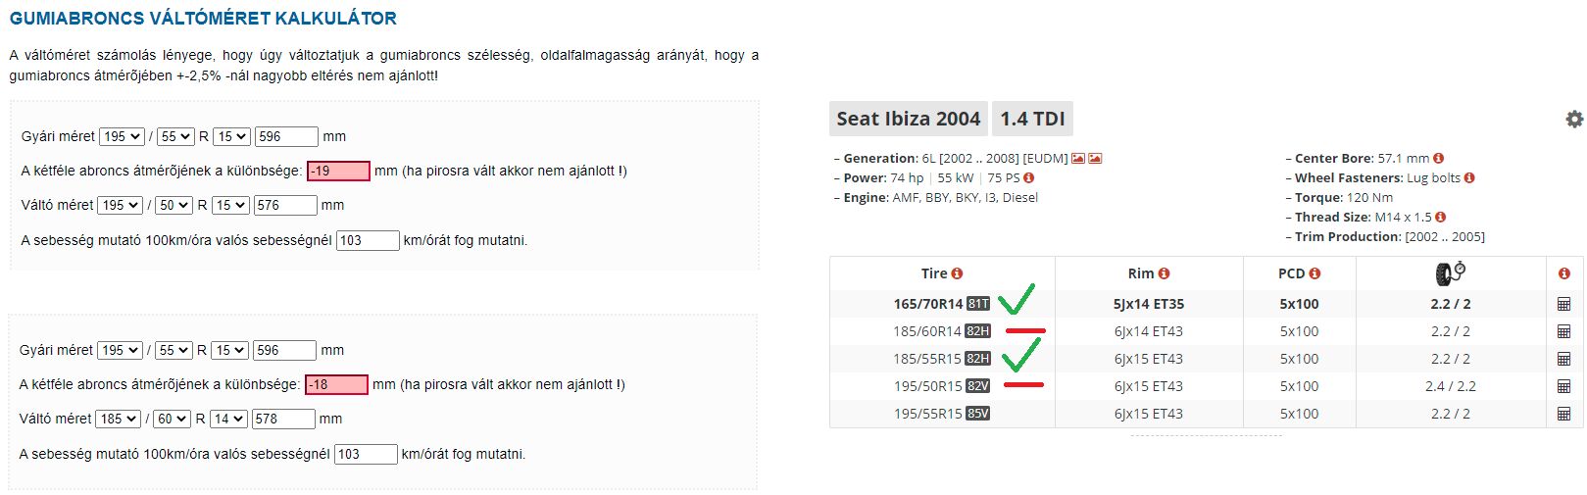Click the info icon beside Rim header
Viewport: 1587px width, 495px height.
tap(1164, 273)
